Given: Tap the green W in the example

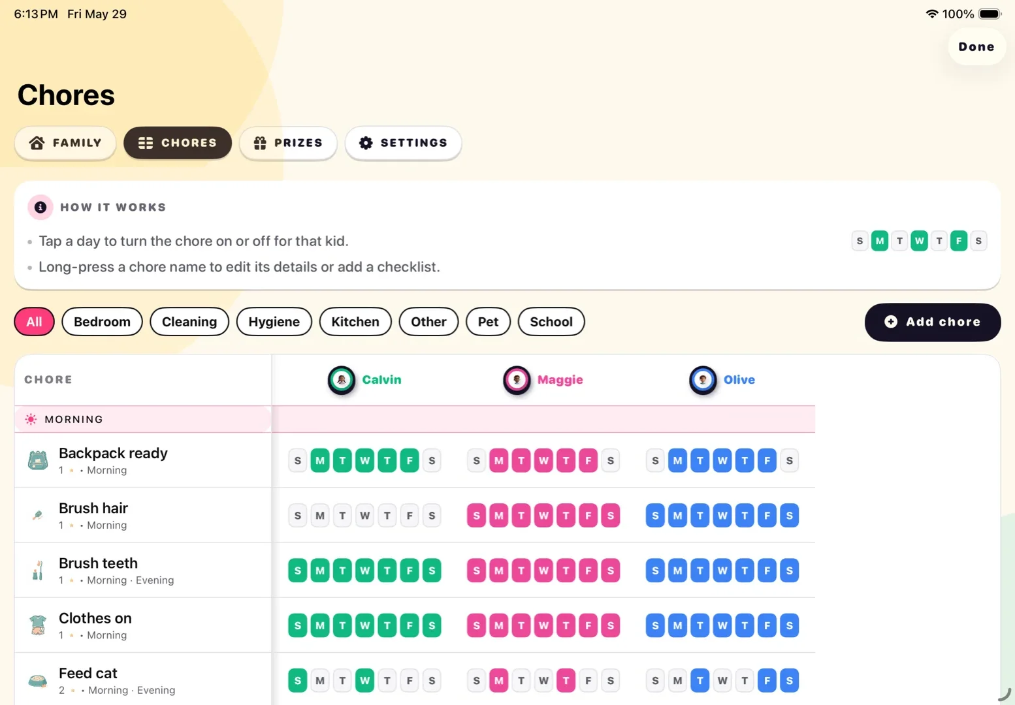Looking at the screenshot, I should click(920, 241).
